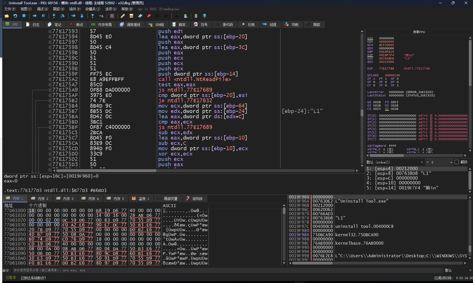473x283 pixels.
Task: Restart the debugged program via toolbar
Action: pyautogui.click(x=15, y=16)
